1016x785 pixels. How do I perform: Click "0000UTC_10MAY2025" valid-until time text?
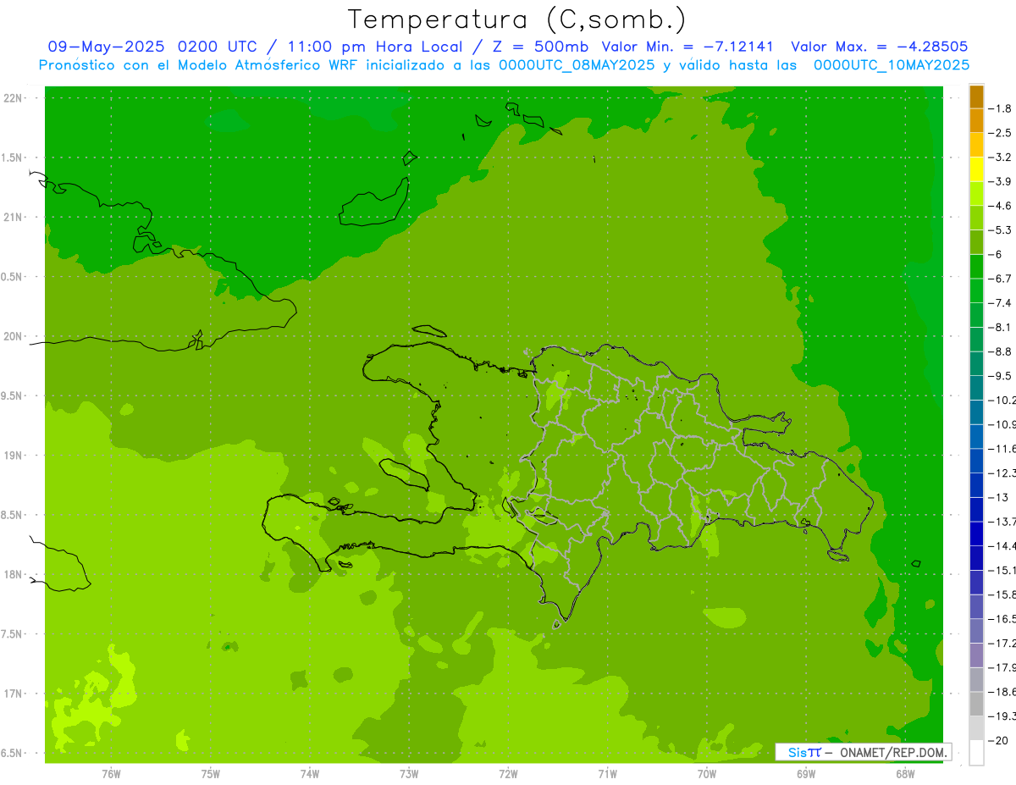click(892, 64)
